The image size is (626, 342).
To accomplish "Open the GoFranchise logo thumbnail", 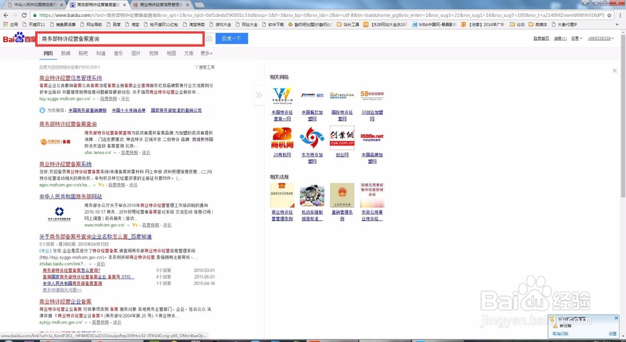I will (342, 96).
